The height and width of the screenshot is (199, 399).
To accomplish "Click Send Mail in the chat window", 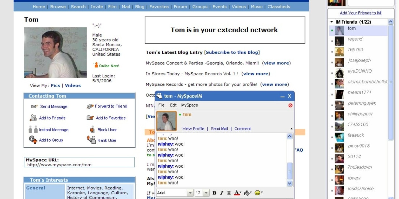I will pos(219,129).
